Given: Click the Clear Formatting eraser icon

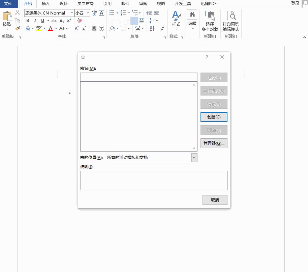Looking at the screenshot, I should (80, 21).
